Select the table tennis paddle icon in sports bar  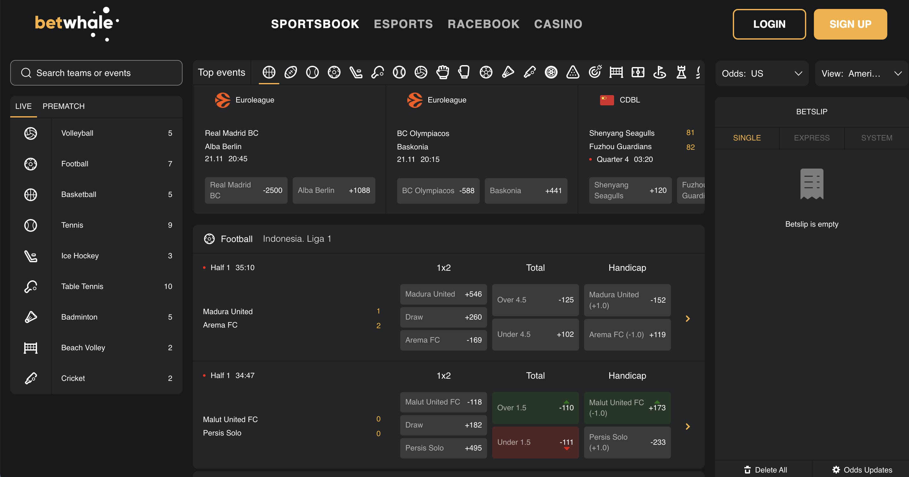click(x=378, y=72)
